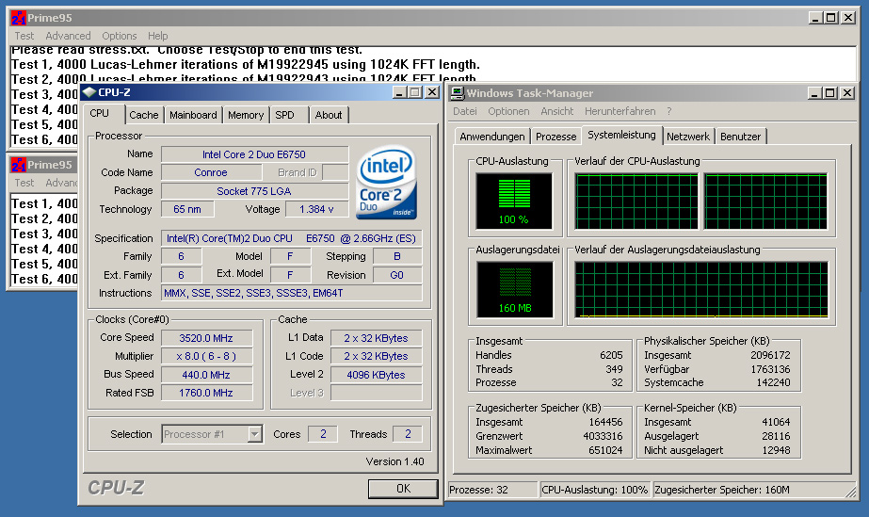
Task: Click Version 1.40 text in CPU-Z
Action: [394, 461]
